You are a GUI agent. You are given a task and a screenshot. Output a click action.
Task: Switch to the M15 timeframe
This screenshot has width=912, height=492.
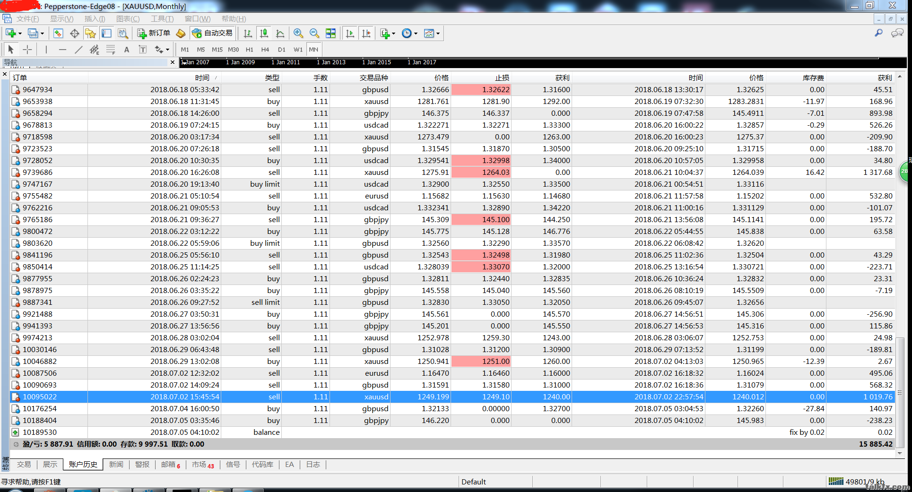[217, 49]
